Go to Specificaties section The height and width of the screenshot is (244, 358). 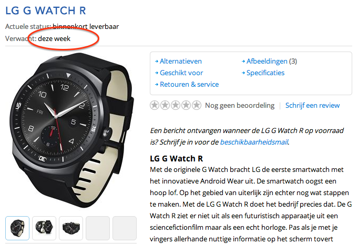tap(265, 73)
